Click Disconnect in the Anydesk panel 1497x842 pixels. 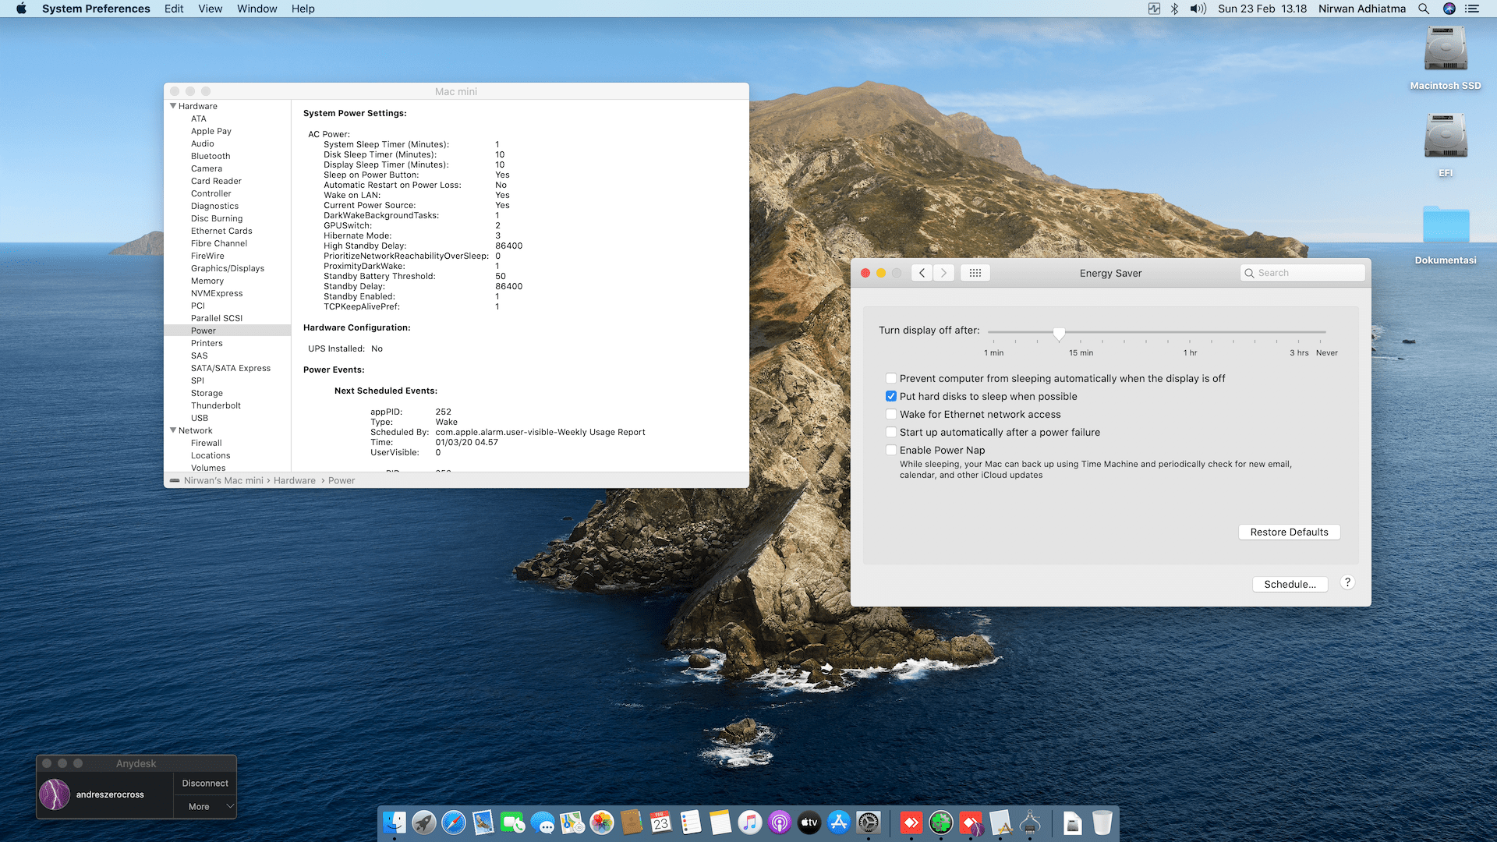click(205, 783)
